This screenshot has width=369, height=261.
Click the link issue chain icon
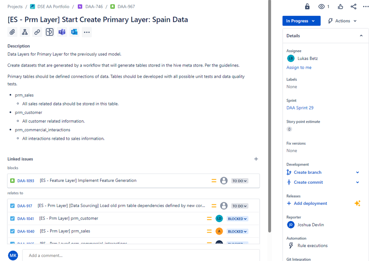tap(37, 32)
